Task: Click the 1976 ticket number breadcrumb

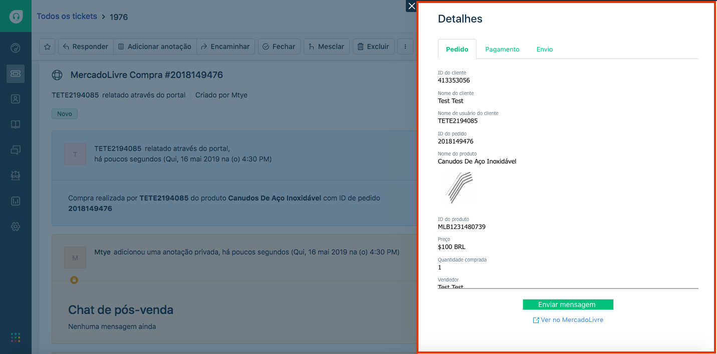Action: (119, 17)
